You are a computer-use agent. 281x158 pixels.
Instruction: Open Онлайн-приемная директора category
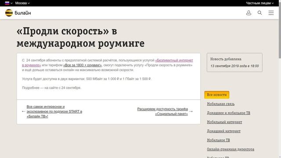tap(231, 149)
